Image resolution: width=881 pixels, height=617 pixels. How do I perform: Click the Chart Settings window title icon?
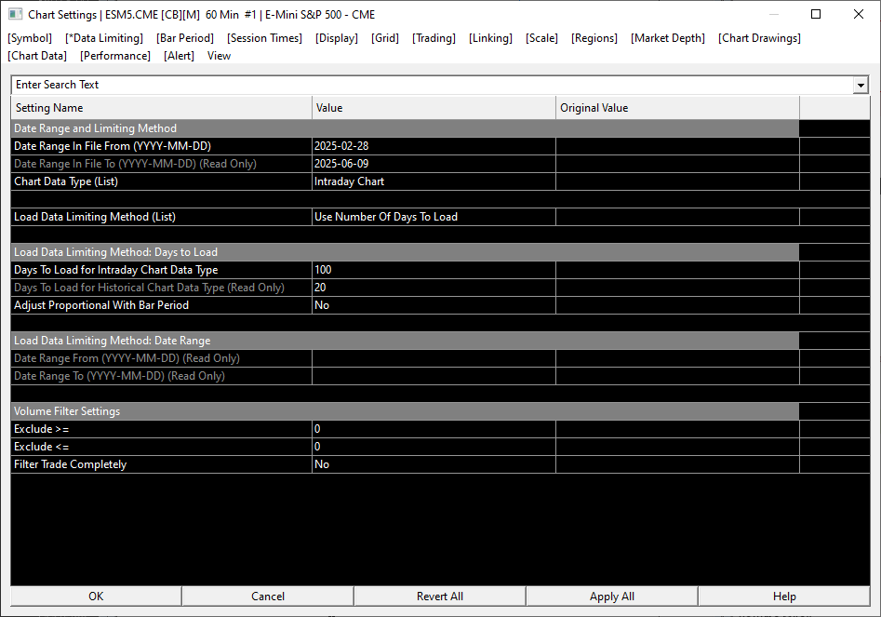point(16,15)
